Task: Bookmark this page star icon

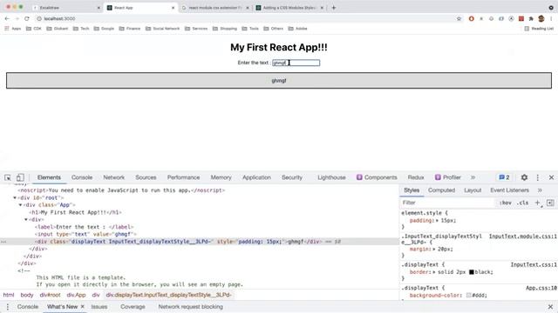Action: 459,18
